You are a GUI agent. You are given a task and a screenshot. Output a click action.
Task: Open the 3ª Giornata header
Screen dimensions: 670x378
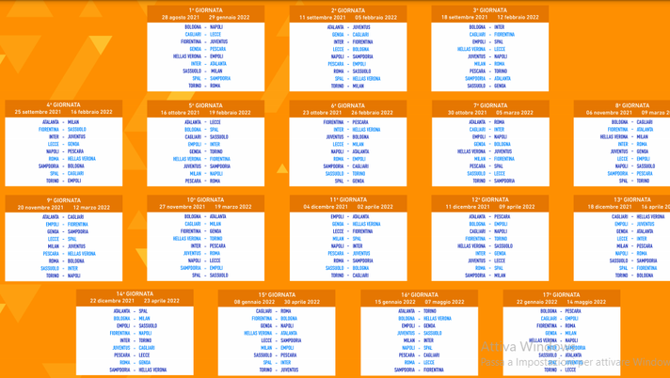490,10
